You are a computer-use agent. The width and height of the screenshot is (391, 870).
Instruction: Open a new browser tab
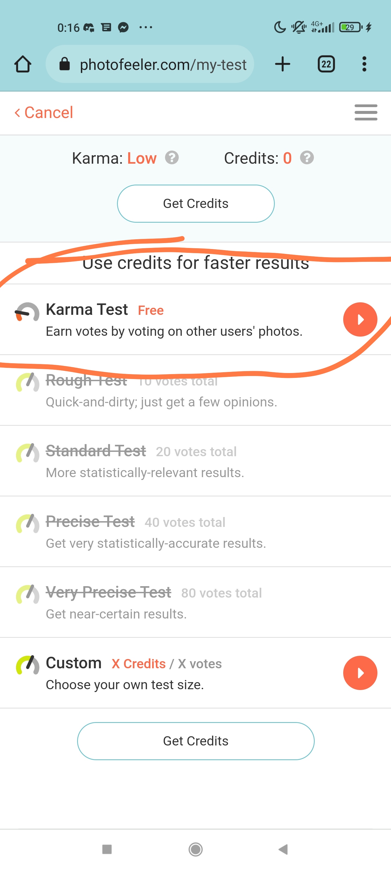coord(282,64)
